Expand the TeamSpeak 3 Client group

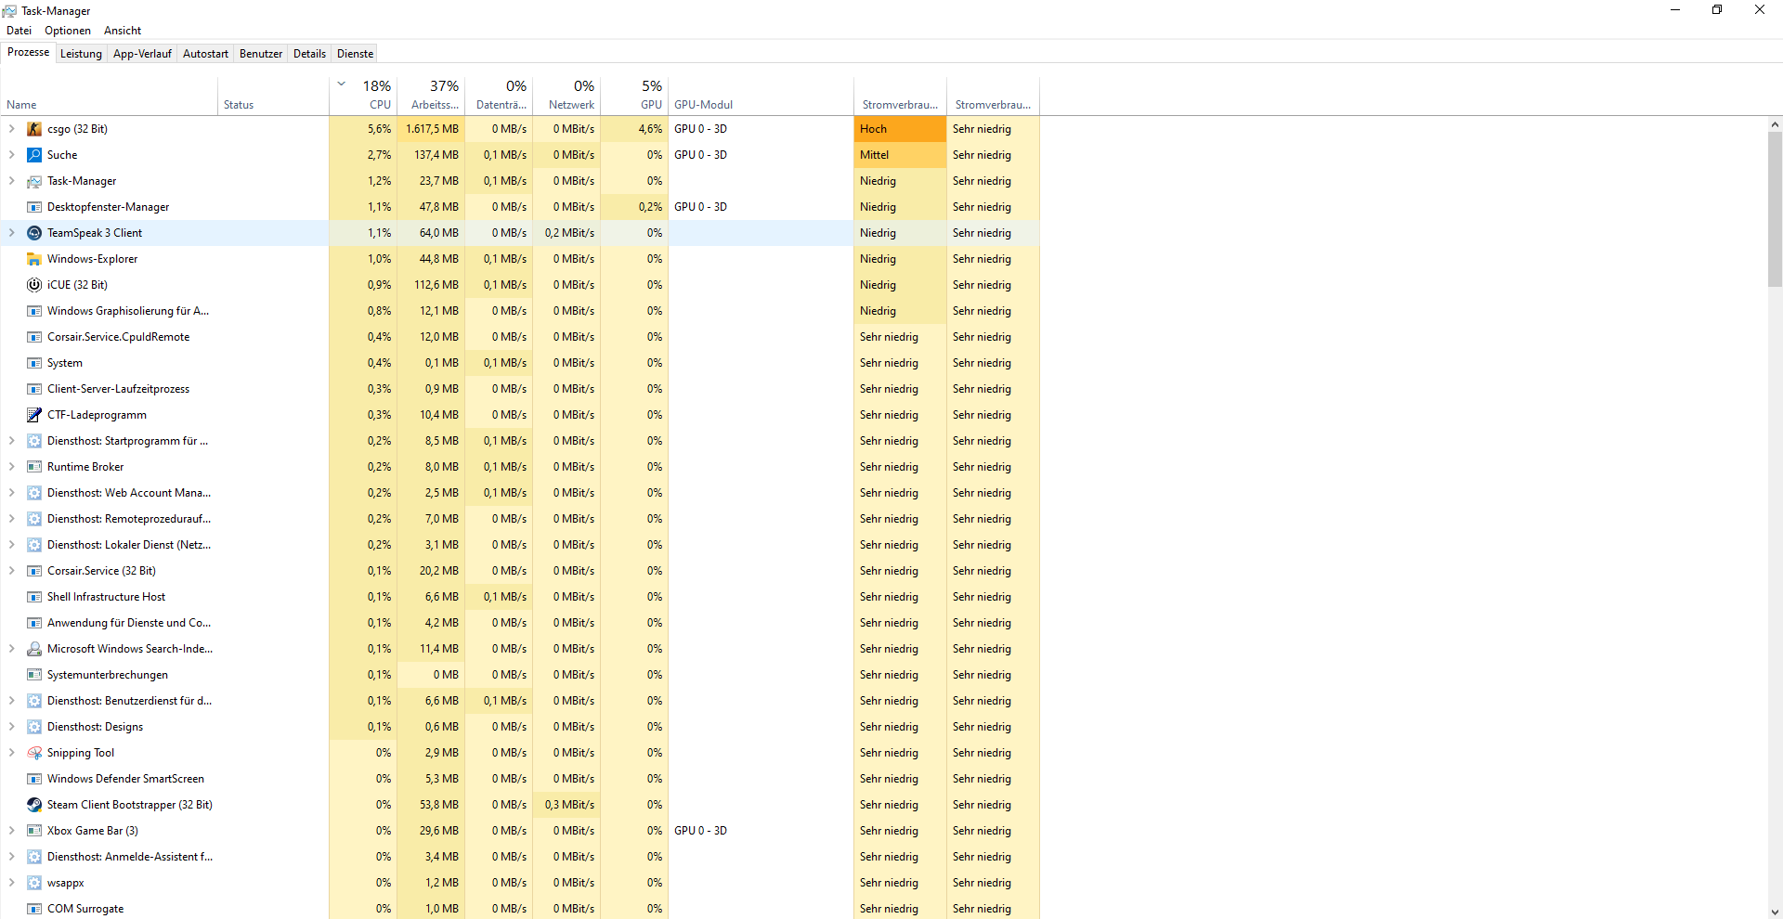(11, 233)
